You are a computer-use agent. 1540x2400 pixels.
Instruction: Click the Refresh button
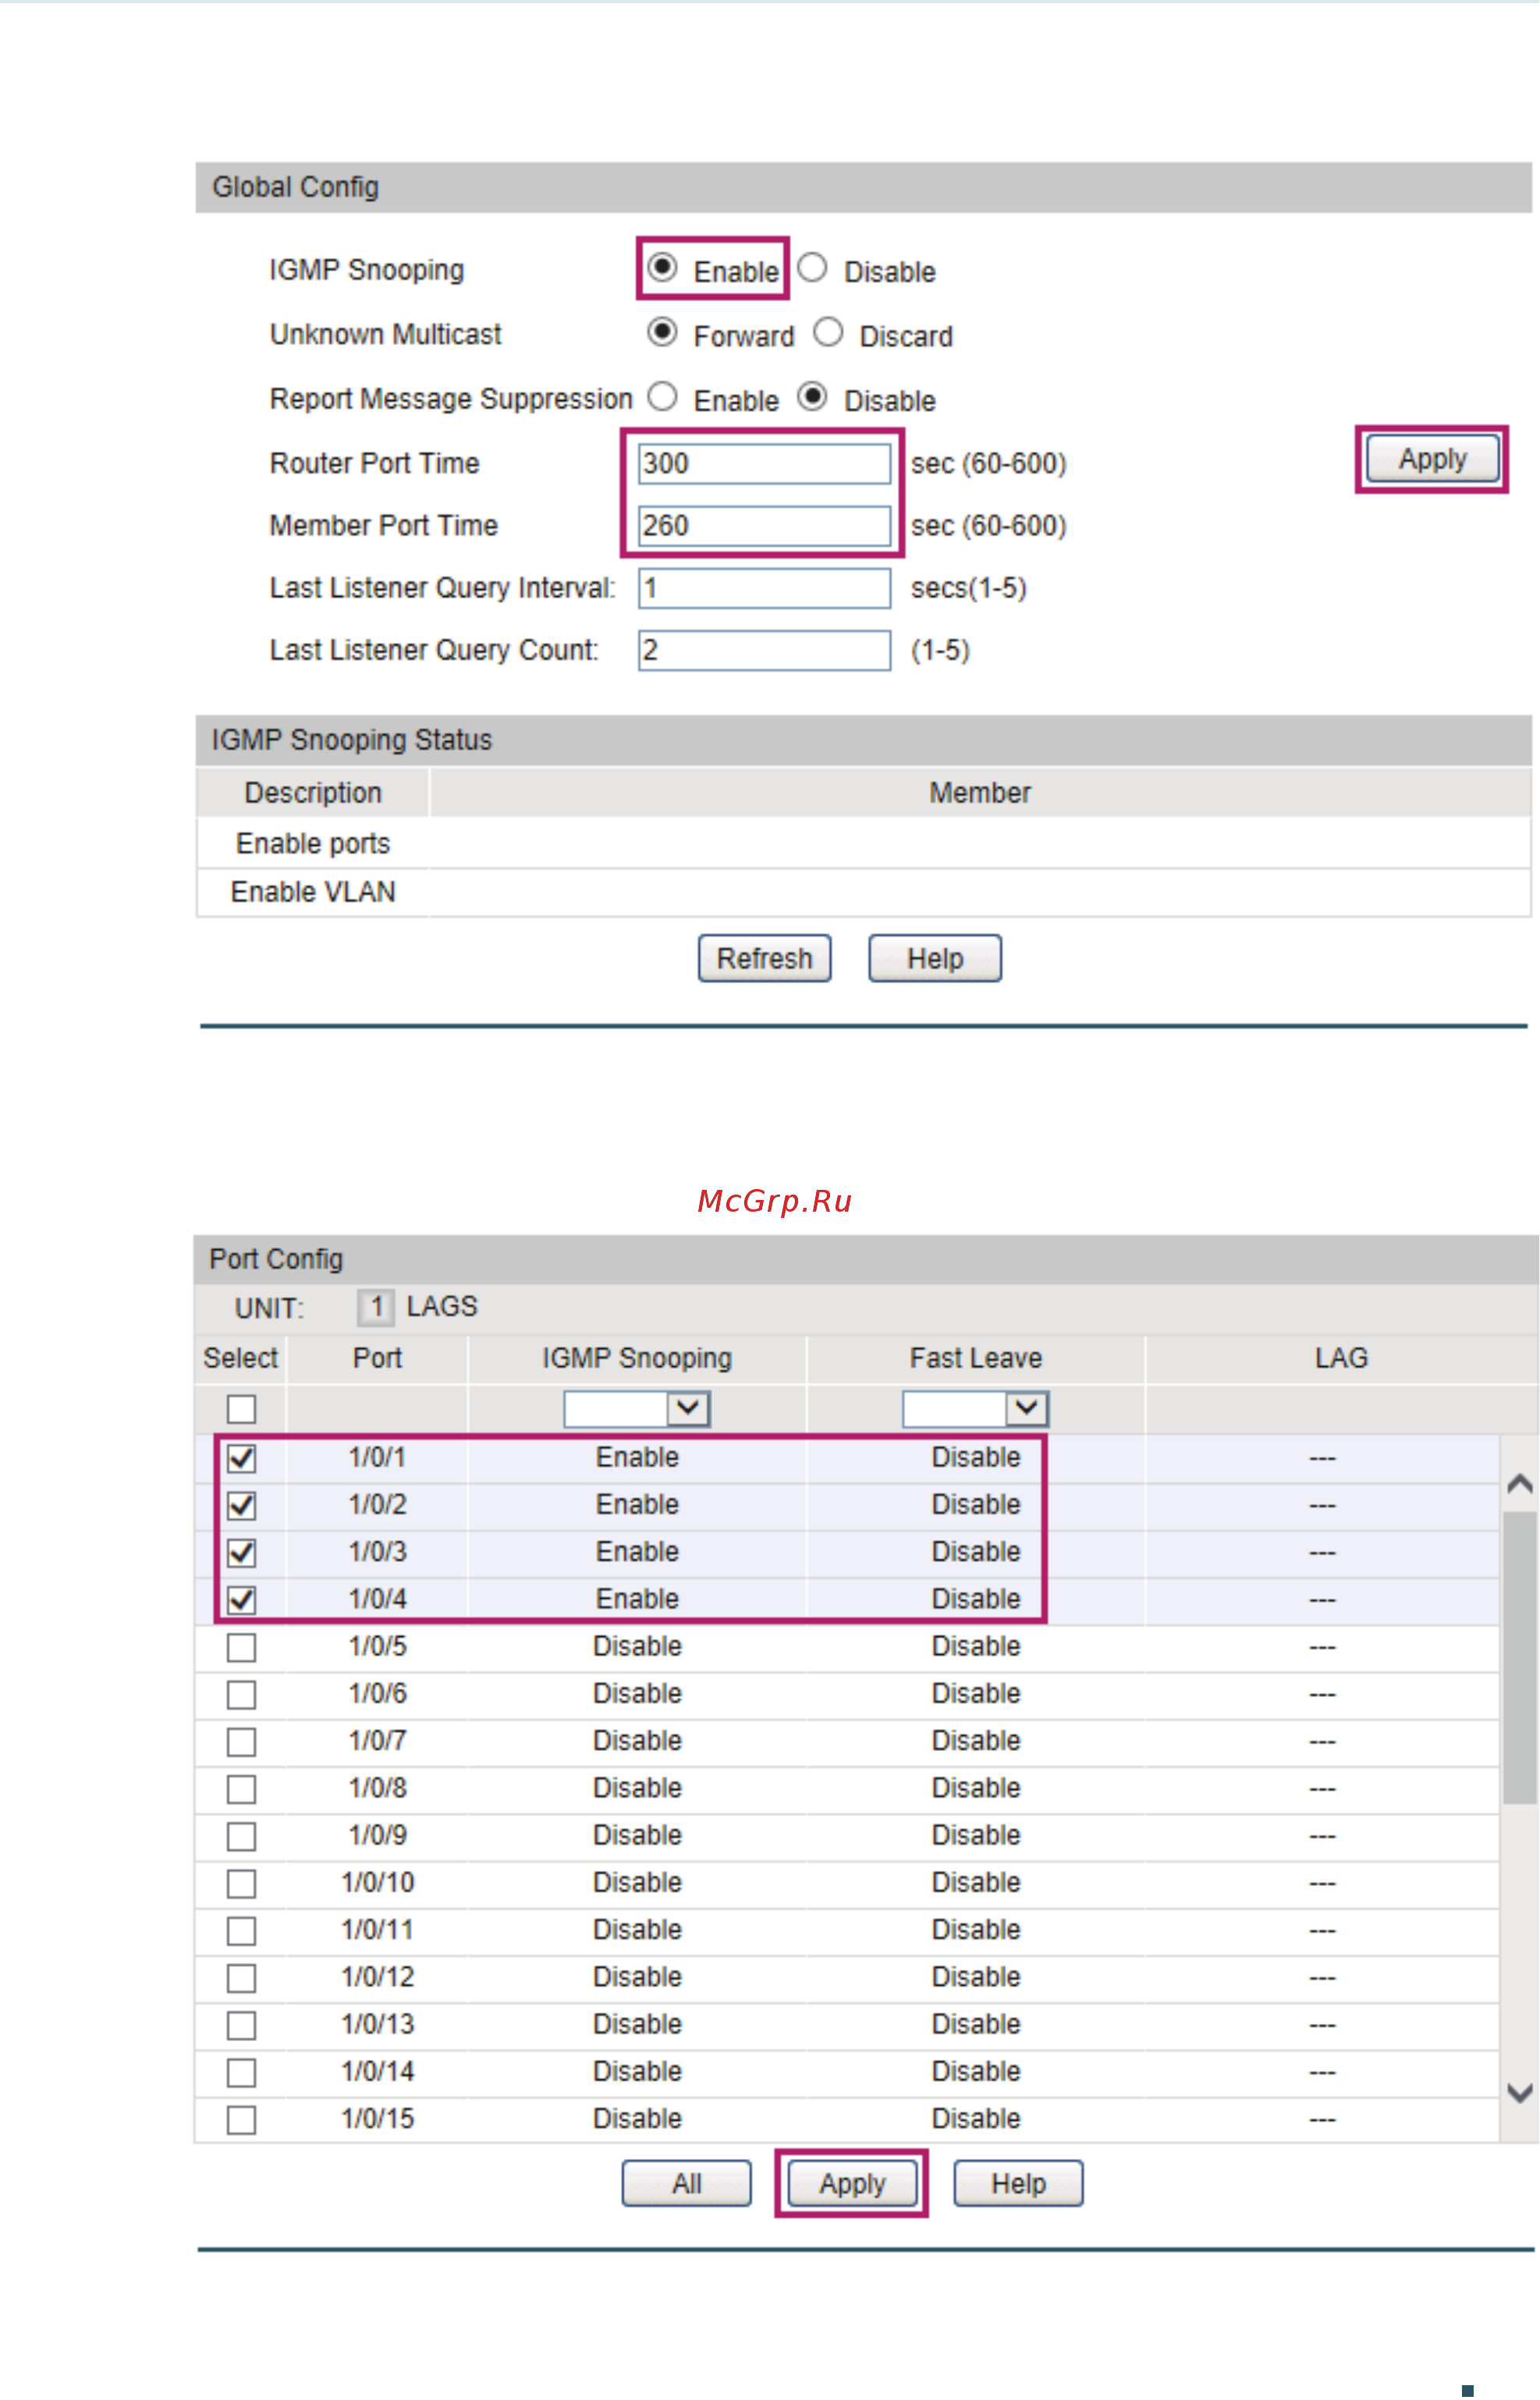pyautogui.click(x=764, y=958)
